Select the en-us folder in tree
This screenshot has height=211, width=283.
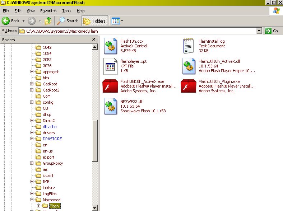pyautogui.click(x=48, y=151)
